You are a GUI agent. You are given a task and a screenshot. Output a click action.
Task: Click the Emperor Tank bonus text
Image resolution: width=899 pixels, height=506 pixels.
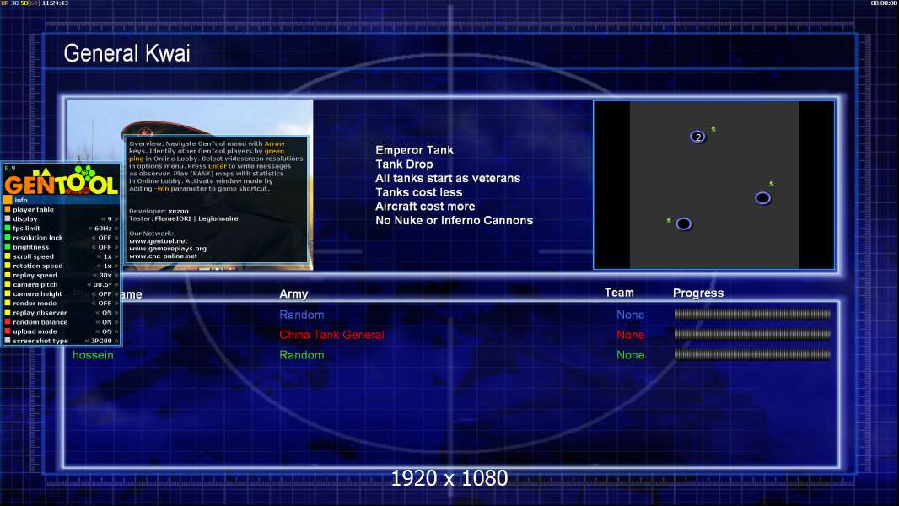[x=415, y=150]
